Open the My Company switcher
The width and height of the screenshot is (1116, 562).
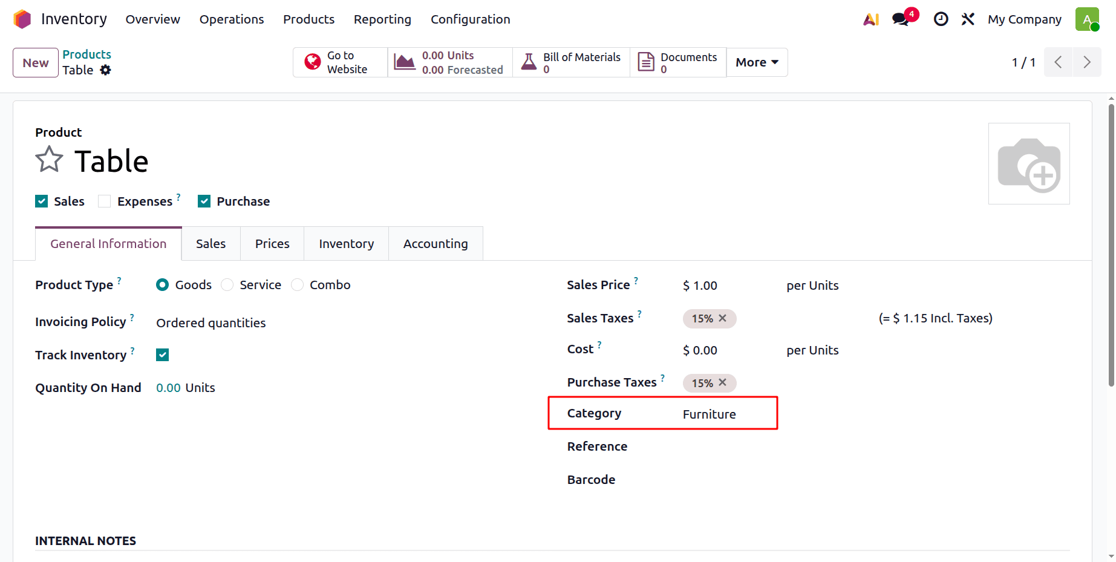[x=1025, y=19]
